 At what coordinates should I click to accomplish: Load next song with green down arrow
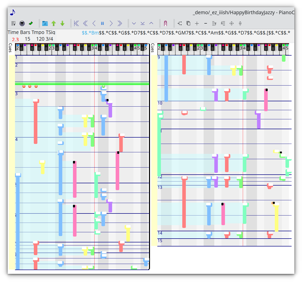tap(62, 23)
